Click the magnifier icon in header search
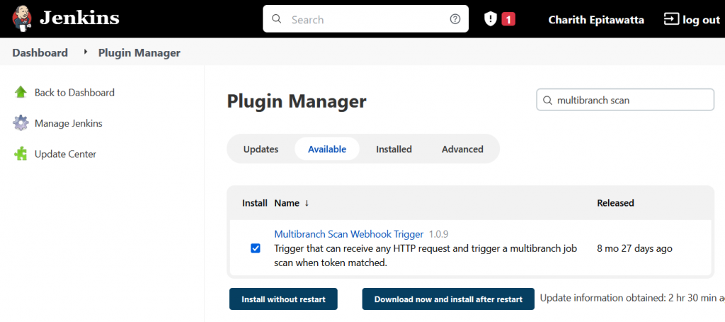This screenshot has height=322, width=725. tap(277, 19)
